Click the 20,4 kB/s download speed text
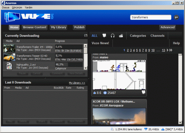This screenshot has width=185, height=133. (154, 129)
